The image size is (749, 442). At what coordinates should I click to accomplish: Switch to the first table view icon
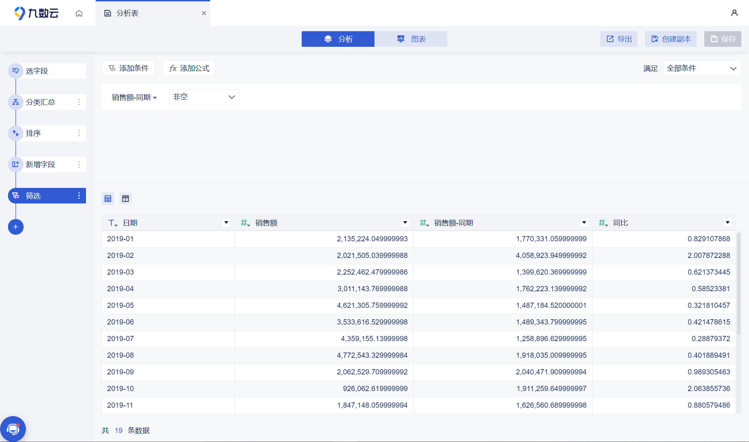tap(108, 199)
